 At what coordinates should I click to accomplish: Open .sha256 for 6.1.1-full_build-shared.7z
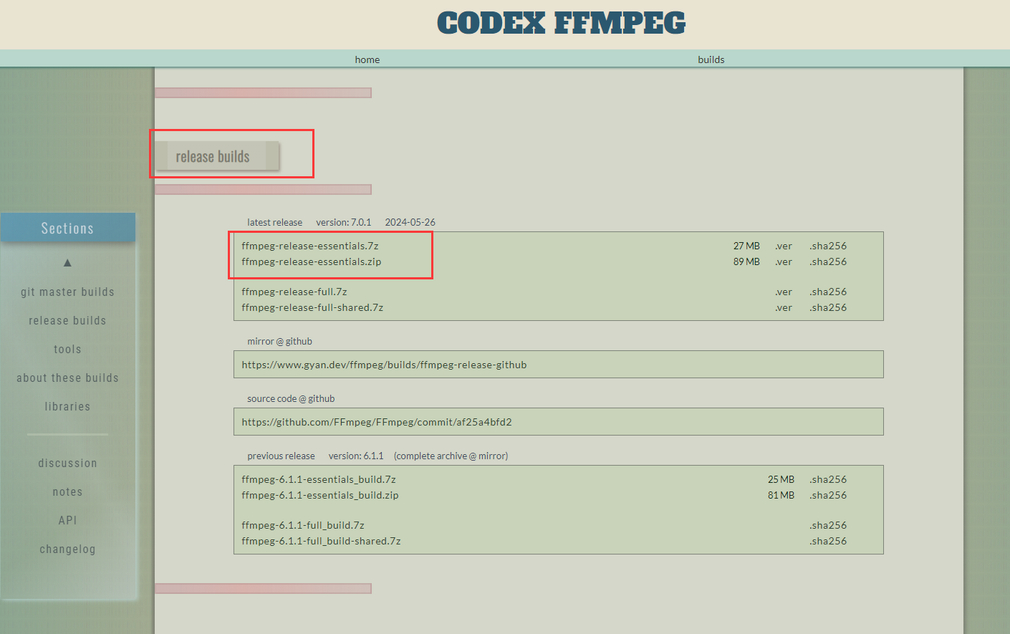point(828,541)
